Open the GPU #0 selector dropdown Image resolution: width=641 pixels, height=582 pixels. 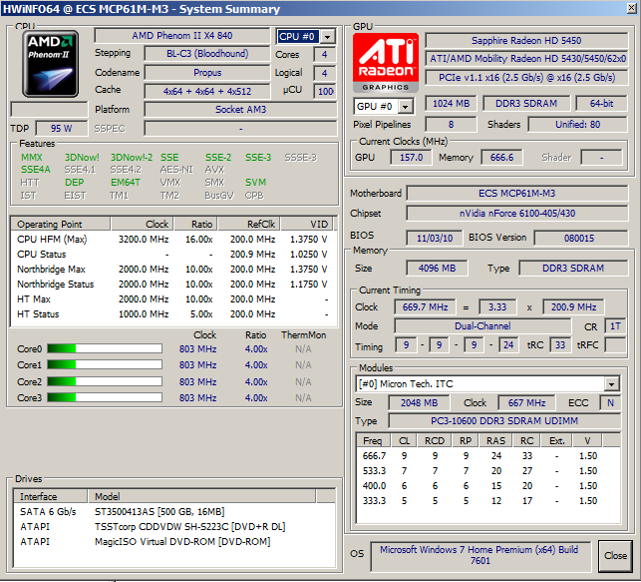click(405, 107)
